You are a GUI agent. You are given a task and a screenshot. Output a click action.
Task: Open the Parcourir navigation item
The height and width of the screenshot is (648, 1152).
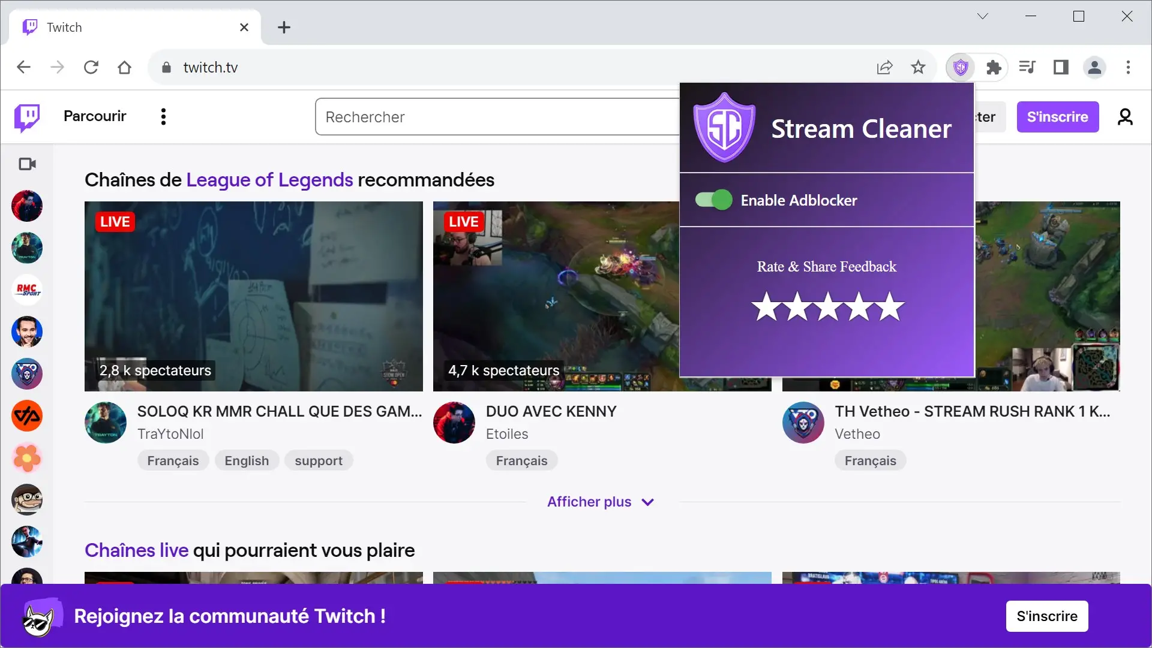pos(95,116)
